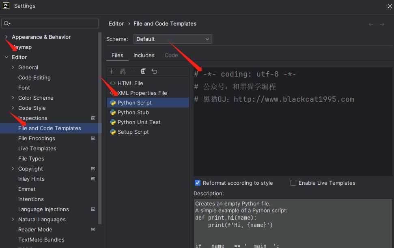Switch to the Includes tab

coord(144,55)
